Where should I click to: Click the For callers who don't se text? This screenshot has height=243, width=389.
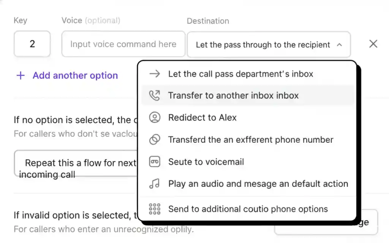coord(76,134)
